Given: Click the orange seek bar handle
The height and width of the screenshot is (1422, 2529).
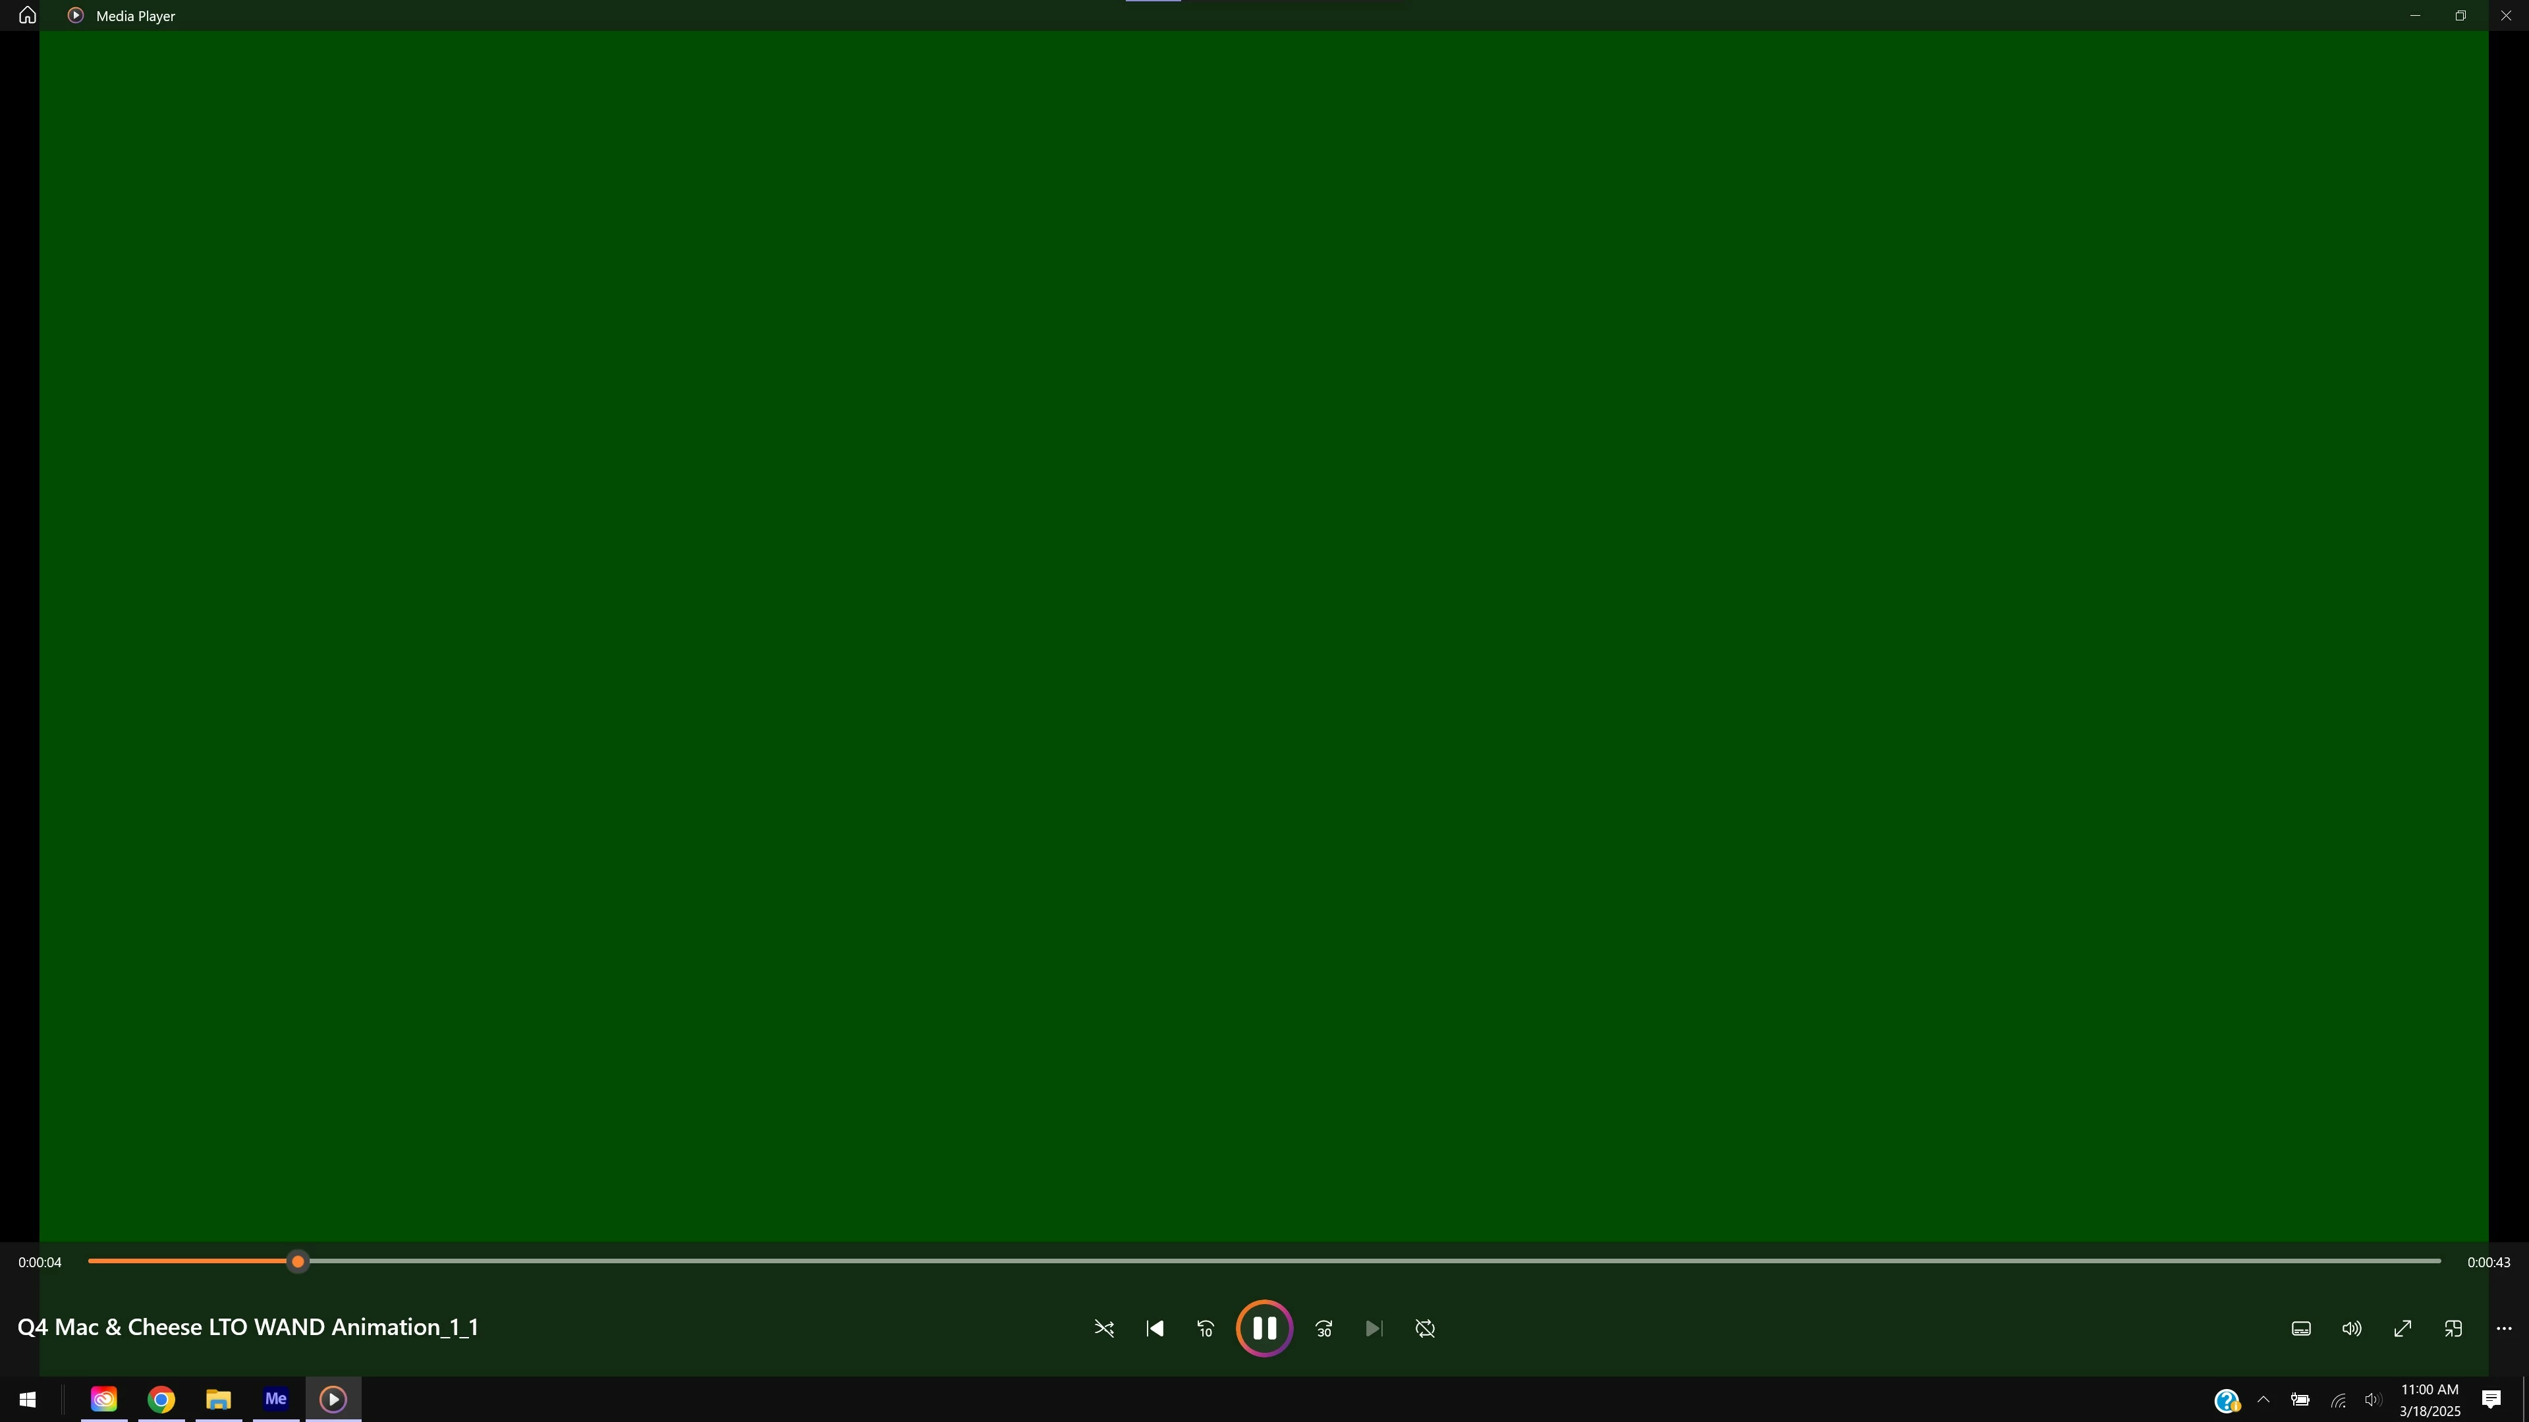Looking at the screenshot, I should (298, 1262).
